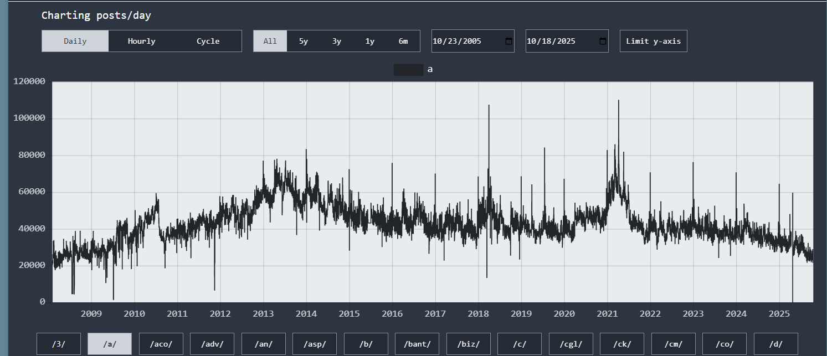Select the /co/ board

pyautogui.click(x=725, y=344)
